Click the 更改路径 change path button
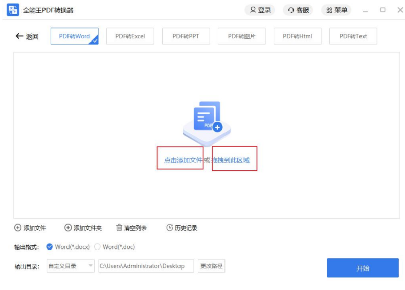405x290 pixels. 211,266
